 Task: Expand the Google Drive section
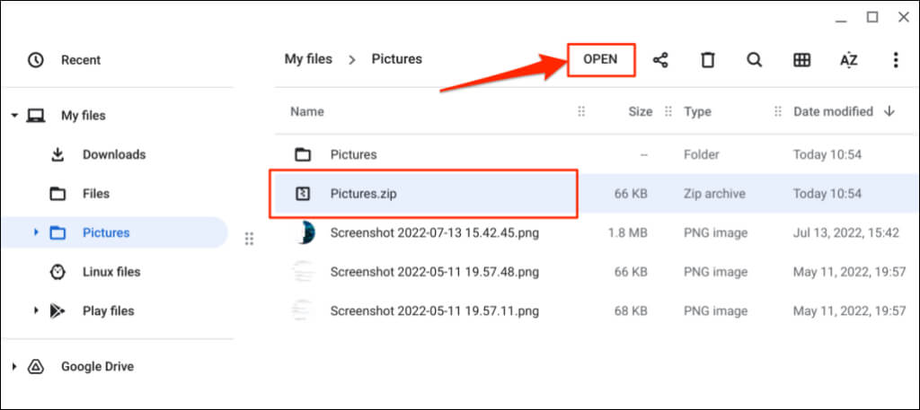coord(14,367)
